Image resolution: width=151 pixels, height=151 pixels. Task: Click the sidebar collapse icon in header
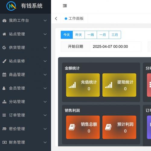pyautogui.click(x=65, y=6)
